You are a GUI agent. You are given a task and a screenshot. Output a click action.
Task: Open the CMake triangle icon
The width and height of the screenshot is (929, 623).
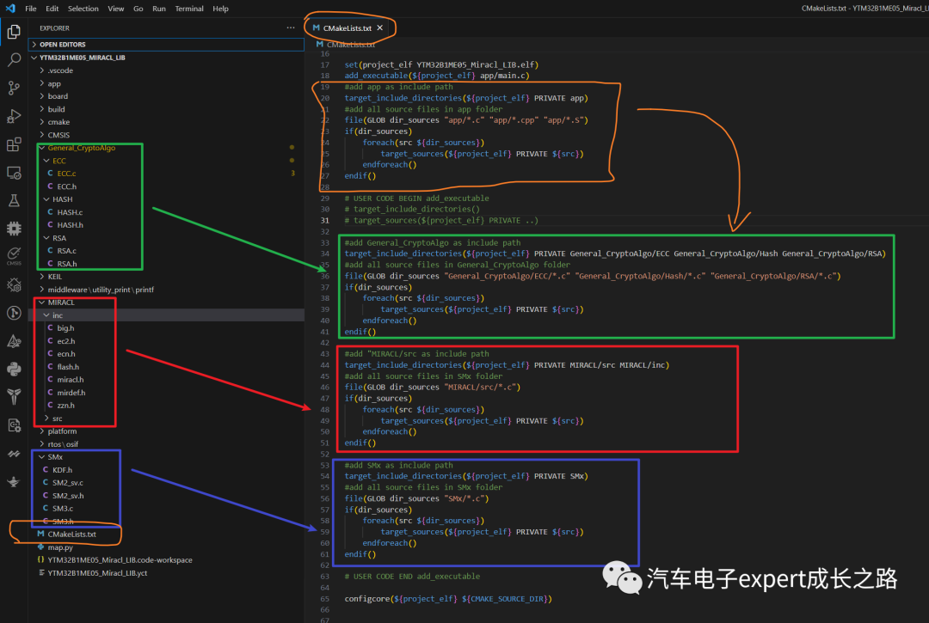(14, 341)
